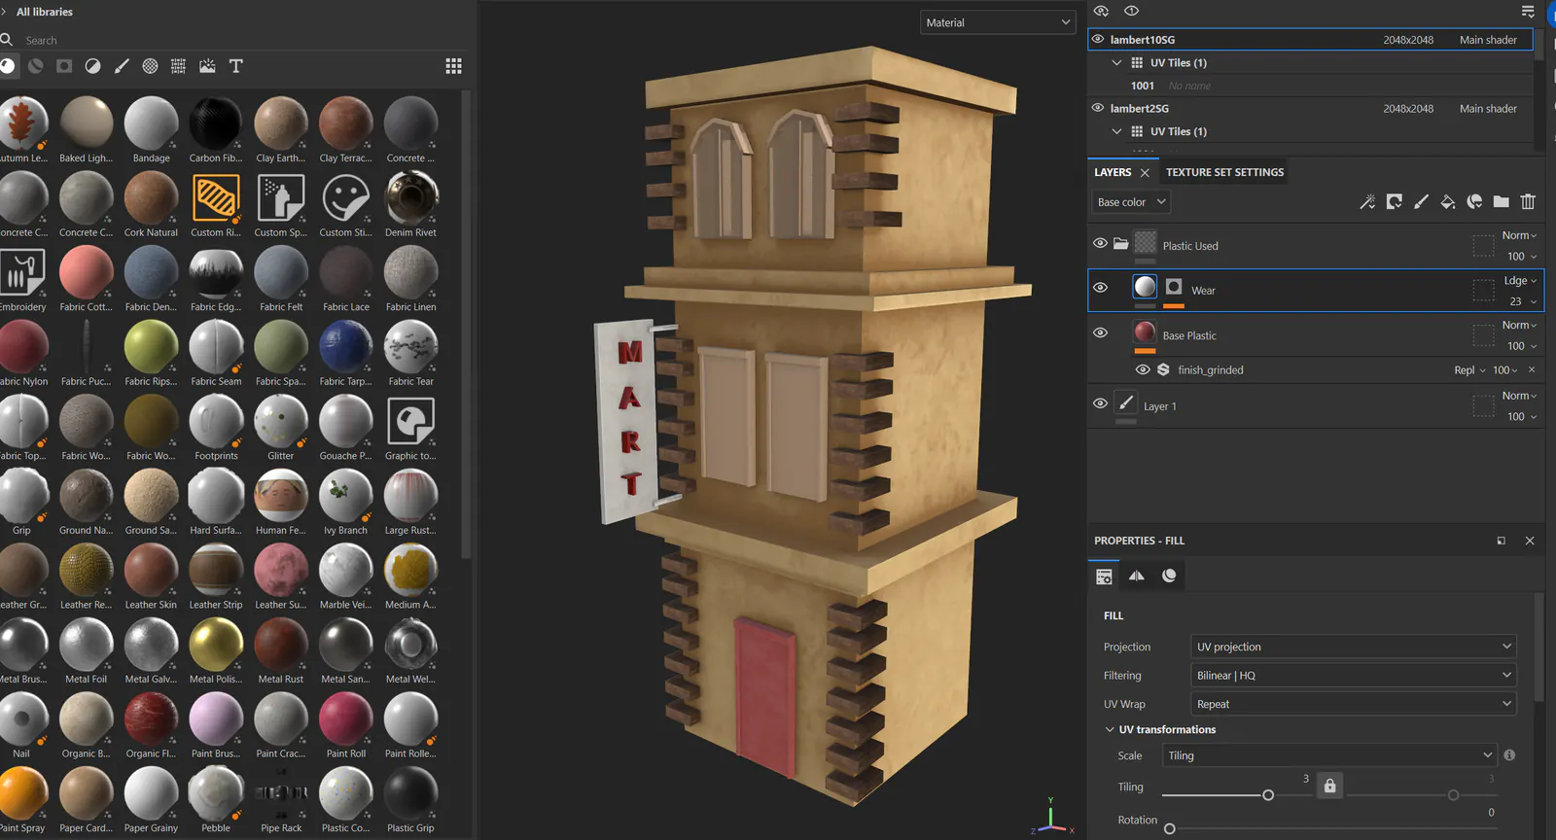Click the Rotation slider handle
Viewport: 1556px width, 840px height.
pyautogui.click(x=1170, y=829)
